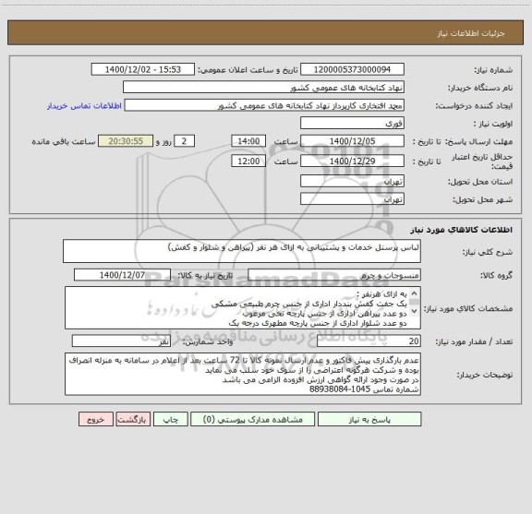The height and width of the screenshot is (514, 532).
Task: Click the priority field showing فوری
Action: click(352, 123)
